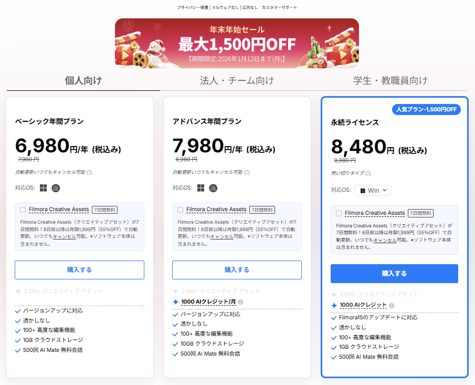The width and height of the screenshot is (475, 385).
Task: Select the 学生・教職員向け tab
Action: coord(390,81)
